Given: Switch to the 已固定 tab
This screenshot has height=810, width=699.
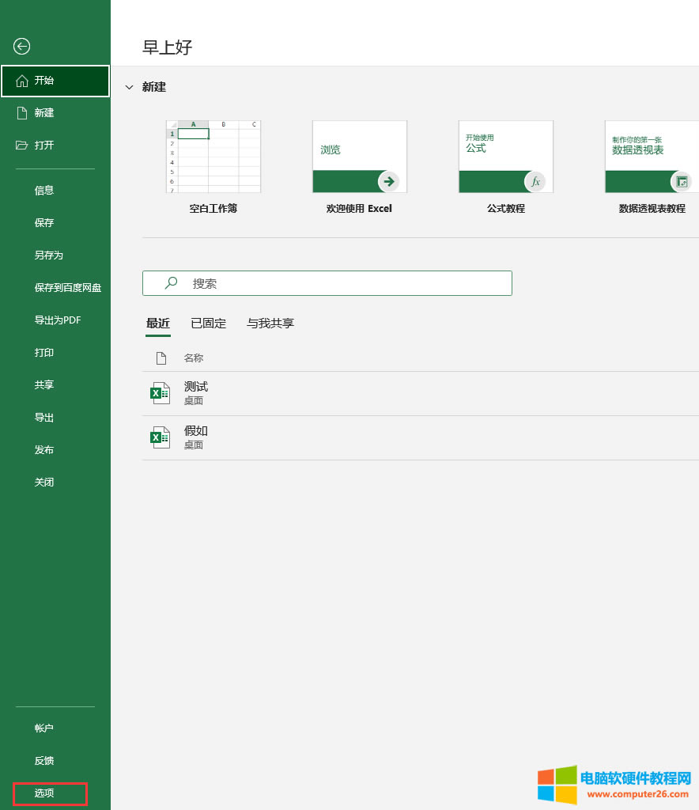Looking at the screenshot, I should tap(208, 323).
